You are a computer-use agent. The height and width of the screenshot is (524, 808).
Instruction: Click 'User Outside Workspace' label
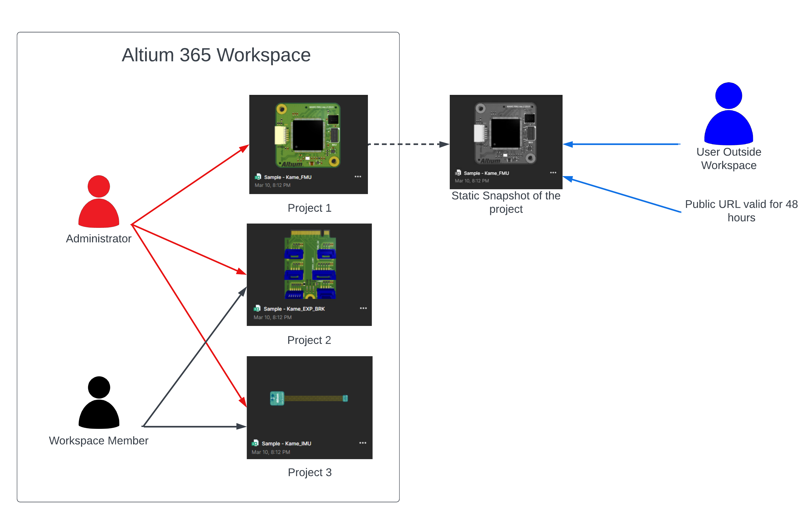point(729,158)
